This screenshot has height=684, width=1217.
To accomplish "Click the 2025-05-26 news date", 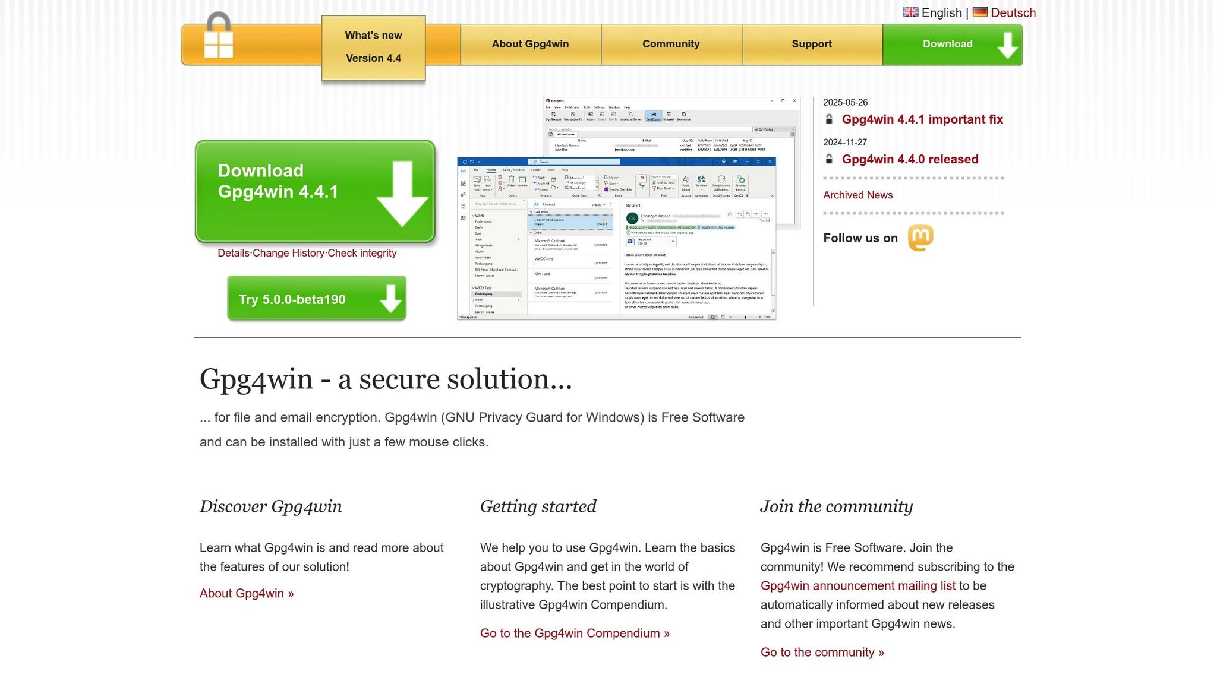I will (845, 102).
